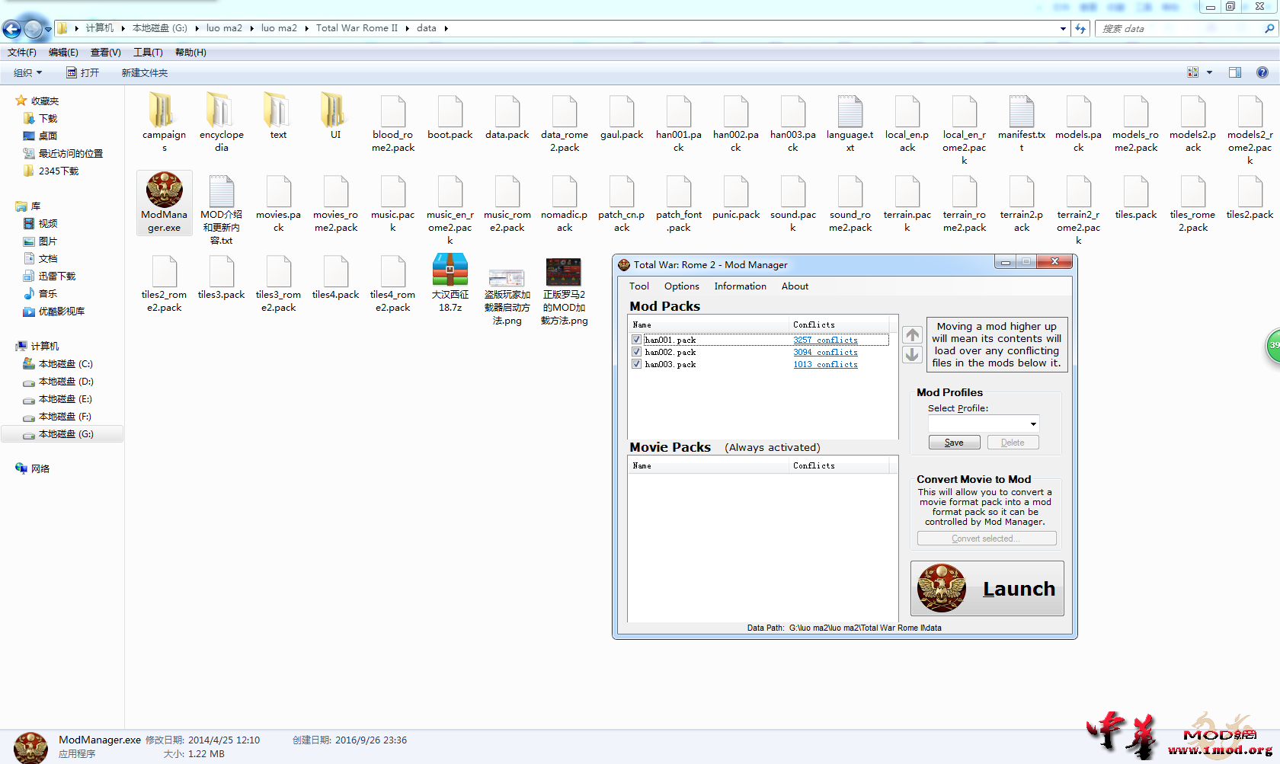Click the Explorer Forward navigation button
Screen dimensions: 1280x764
(x=34, y=29)
